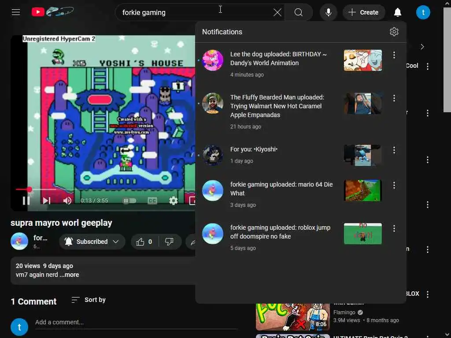Open options for the BLOX video
This screenshot has height=338, width=451.
pos(427,294)
